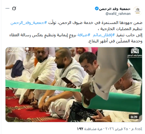The image size is (145, 134).
Task: Click the tweet text starting ضمن جهودها المستمرة
Action: pos(76,32)
